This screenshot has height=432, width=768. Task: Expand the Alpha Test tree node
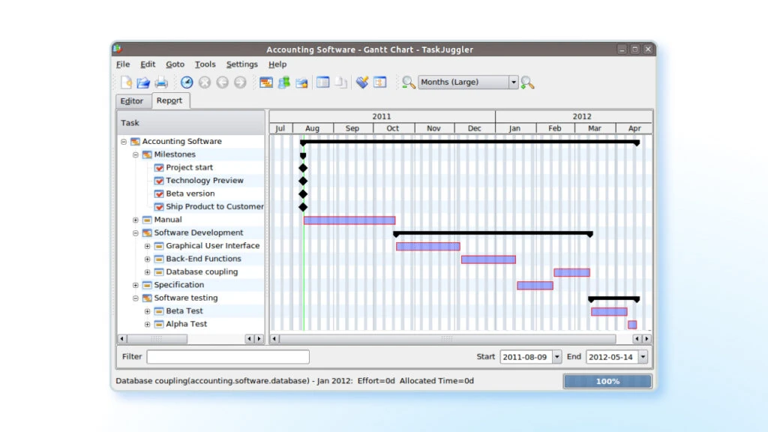coord(148,324)
